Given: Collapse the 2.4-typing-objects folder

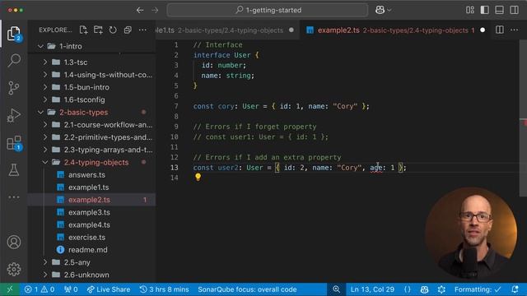Looking at the screenshot, I should pyautogui.click(x=91, y=163).
